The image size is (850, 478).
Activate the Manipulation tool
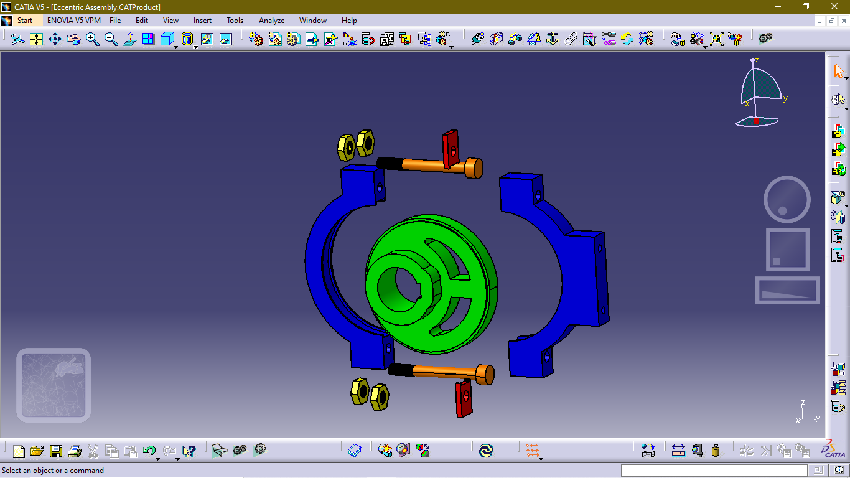coord(678,39)
